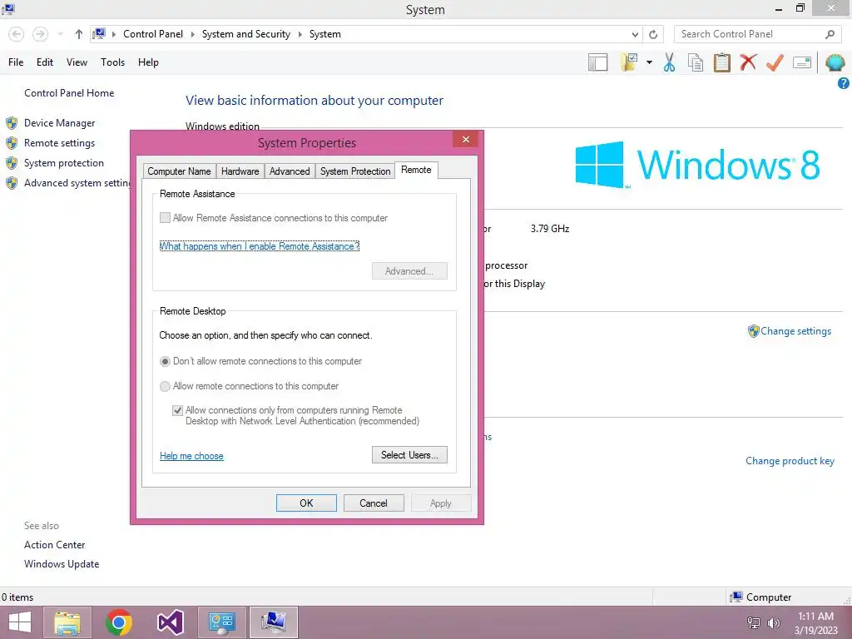Click the computer icon in the address bar
The height and width of the screenshot is (639, 852).
click(x=99, y=33)
